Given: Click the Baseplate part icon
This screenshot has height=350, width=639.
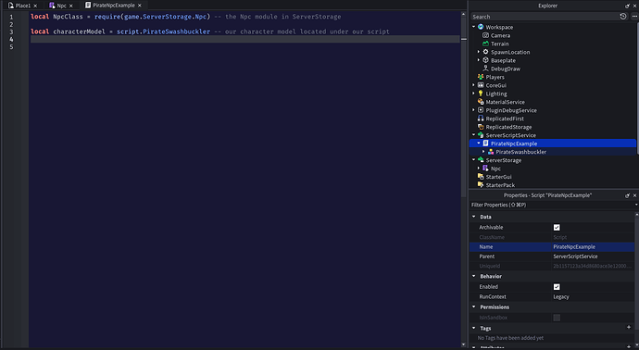Looking at the screenshot, I should click(485, 60).
